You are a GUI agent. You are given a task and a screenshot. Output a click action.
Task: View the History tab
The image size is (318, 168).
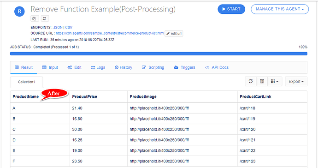coord(124,67)
